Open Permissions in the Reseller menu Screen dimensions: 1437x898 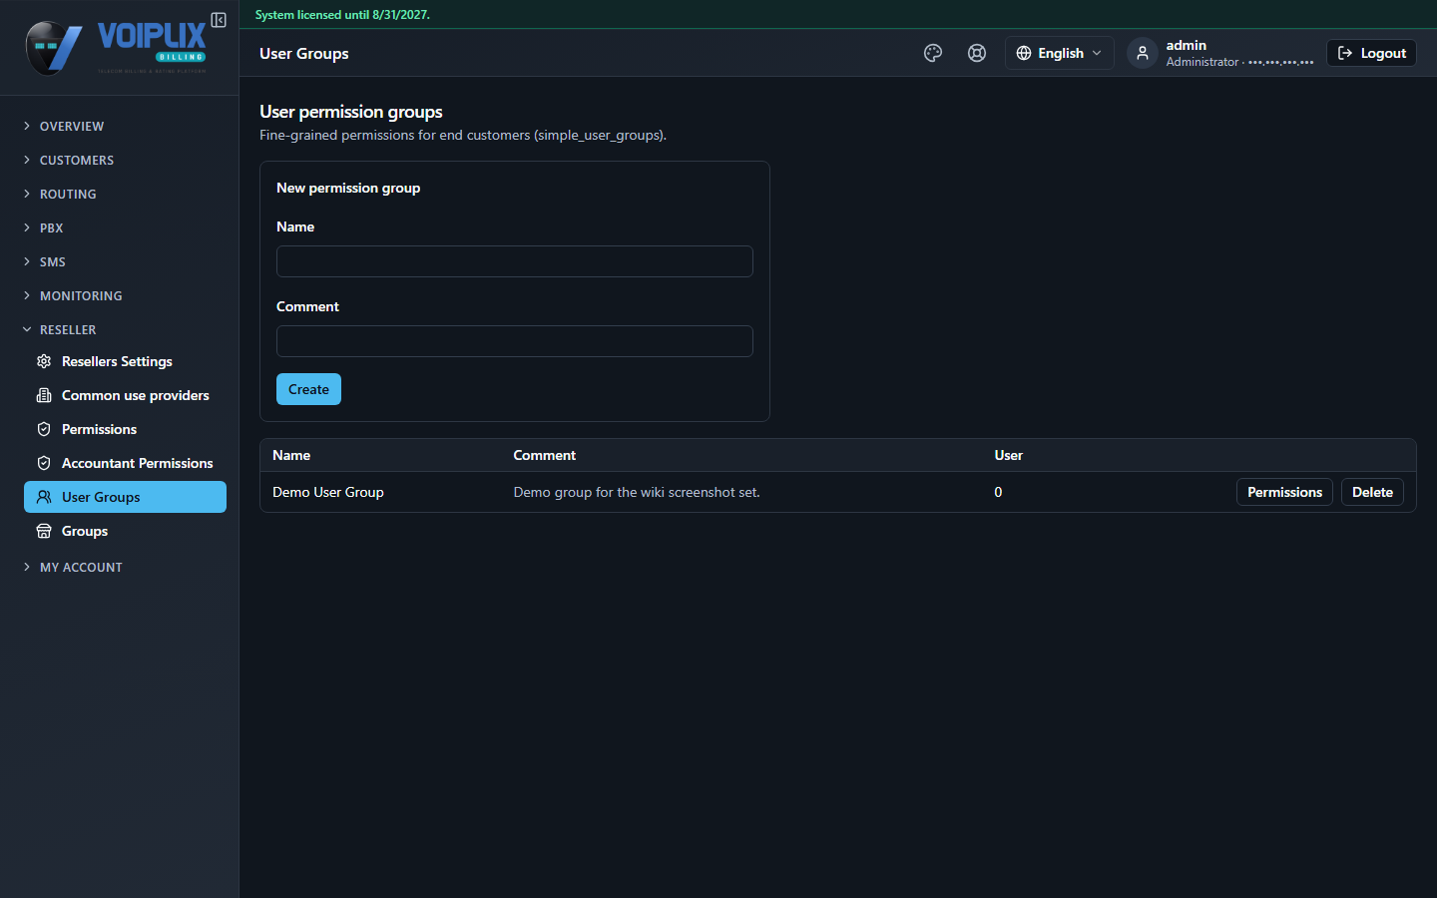point(125,429)
